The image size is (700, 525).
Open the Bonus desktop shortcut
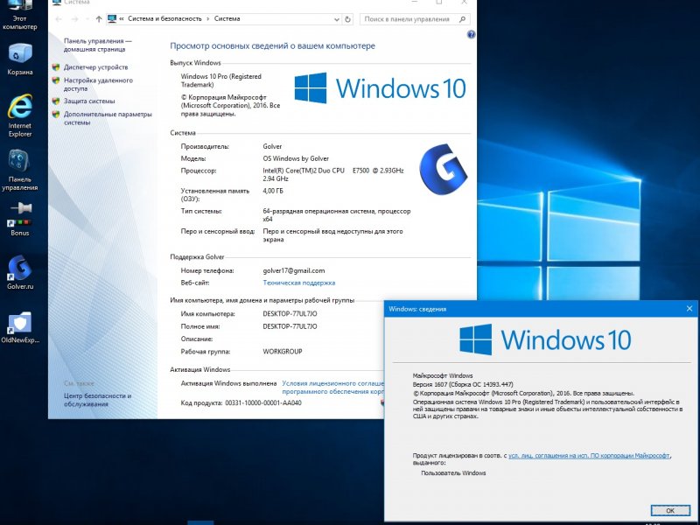(x=19, y=219)
